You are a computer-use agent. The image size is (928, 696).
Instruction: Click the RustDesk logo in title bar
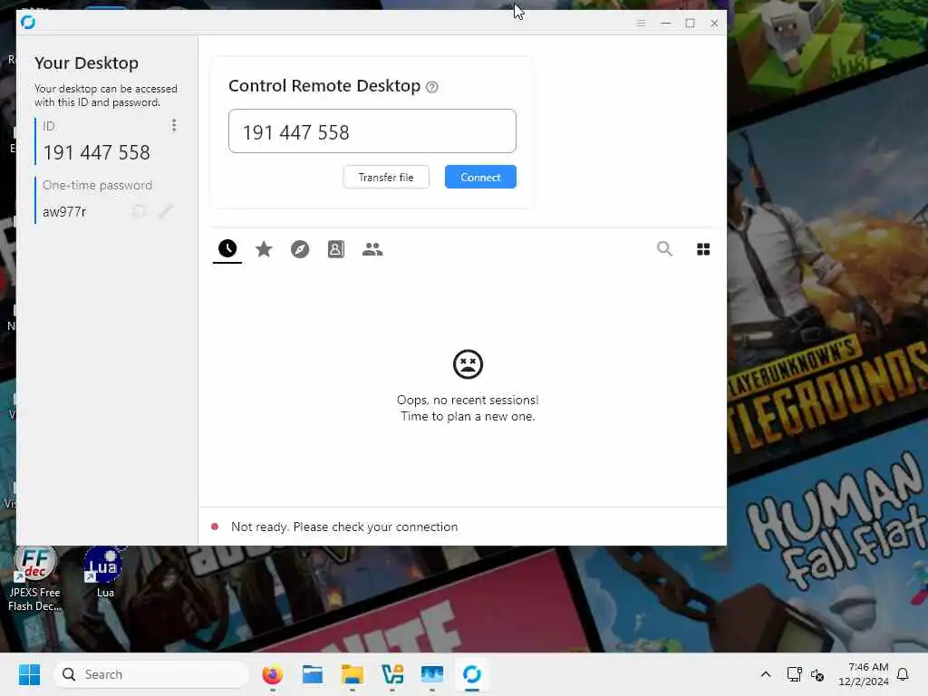[x=28, y=23]
